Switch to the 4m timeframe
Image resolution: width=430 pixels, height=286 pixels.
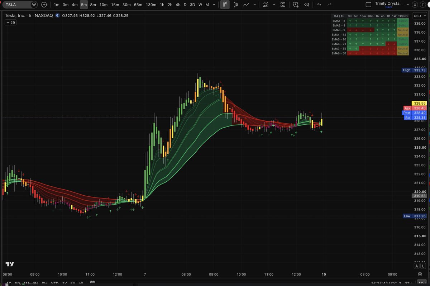coord(75,5)
